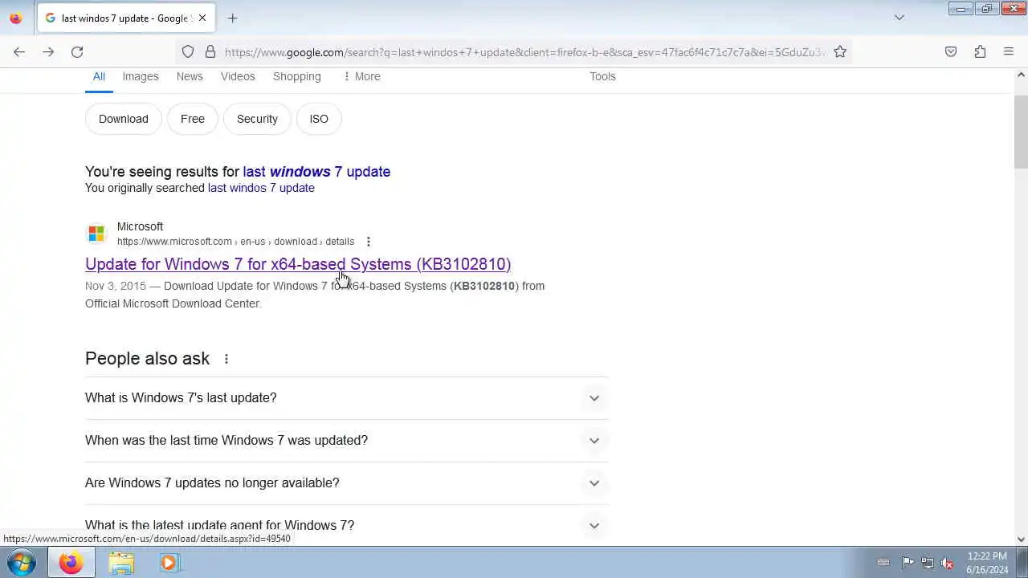Switch to the Shopping tab

tap(296, 76)
